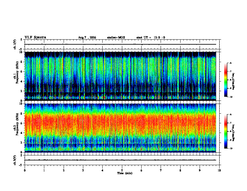This screenshot has width=247, height=191.
Task: Click the "8" kHz tick on ch.1 axis
Action: click(x=22, y=62)
